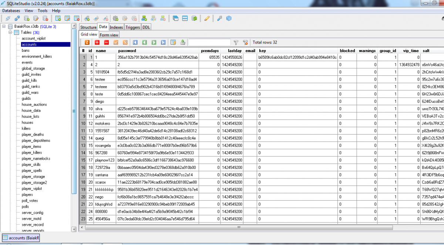Click the accounts window button in the taskbar
Viewport: 444px width, 245px height.
tap(21, 238)
